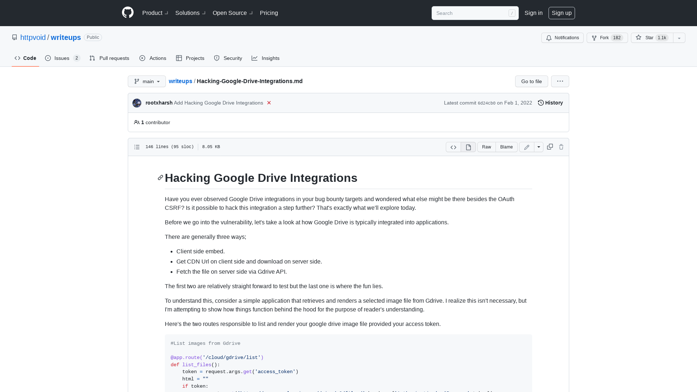
Task: Click the Issues counter badge 2
Action: [77, 58]
